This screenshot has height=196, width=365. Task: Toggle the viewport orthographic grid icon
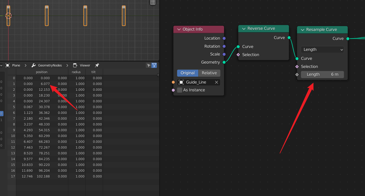153,2
